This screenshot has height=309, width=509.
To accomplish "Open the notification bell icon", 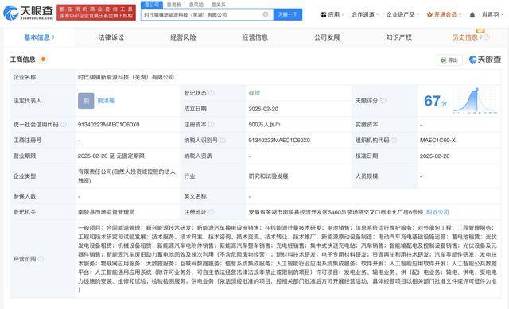I will tap(472, 14).
